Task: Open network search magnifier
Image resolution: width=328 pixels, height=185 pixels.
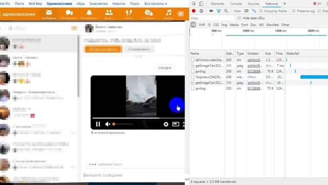Action: [226, 11]
